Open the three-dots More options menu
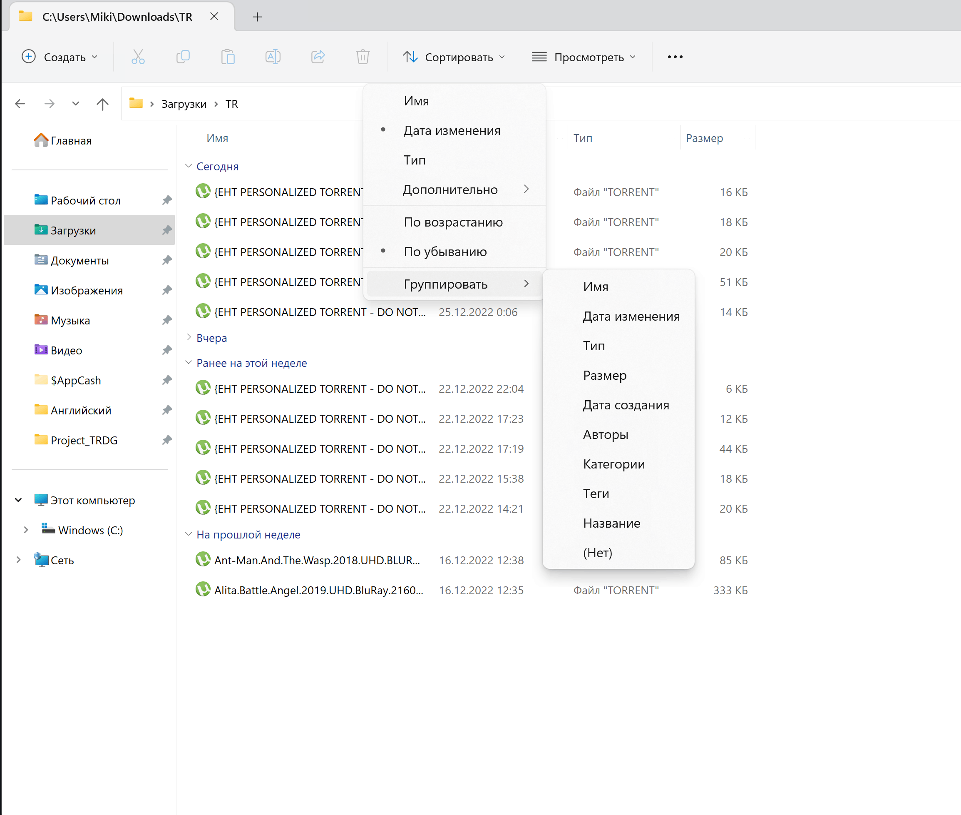This screenshot has height=815, width=961. coord(675,57)
